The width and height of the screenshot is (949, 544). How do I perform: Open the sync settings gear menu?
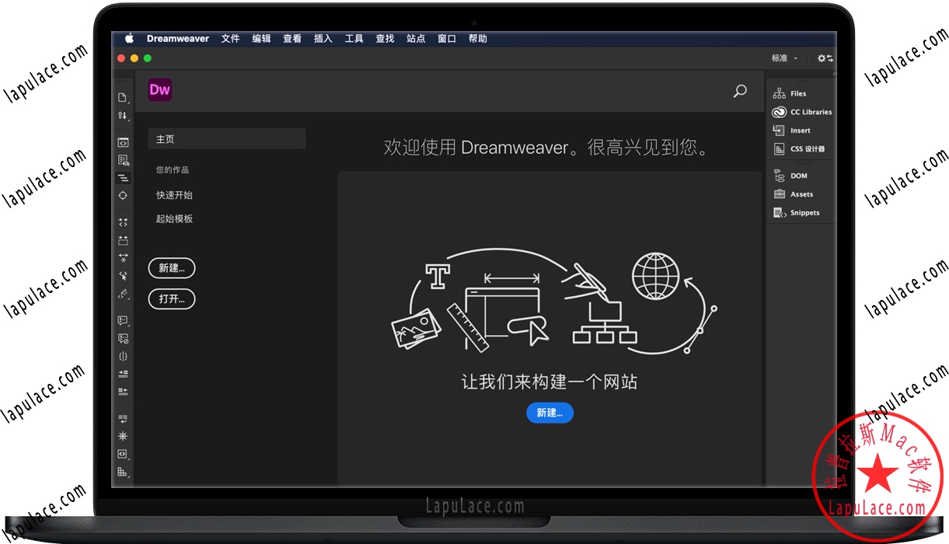825,58
